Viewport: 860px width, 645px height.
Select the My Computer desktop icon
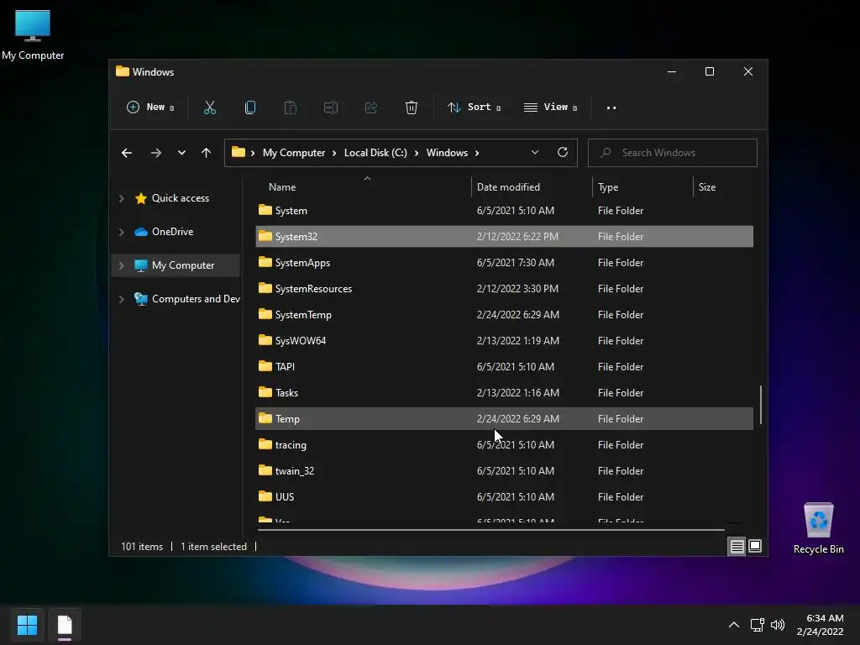(33, 34)
